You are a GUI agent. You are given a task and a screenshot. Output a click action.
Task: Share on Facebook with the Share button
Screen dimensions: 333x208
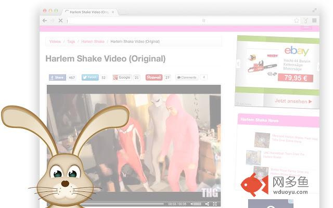click(x=57, y=77)
